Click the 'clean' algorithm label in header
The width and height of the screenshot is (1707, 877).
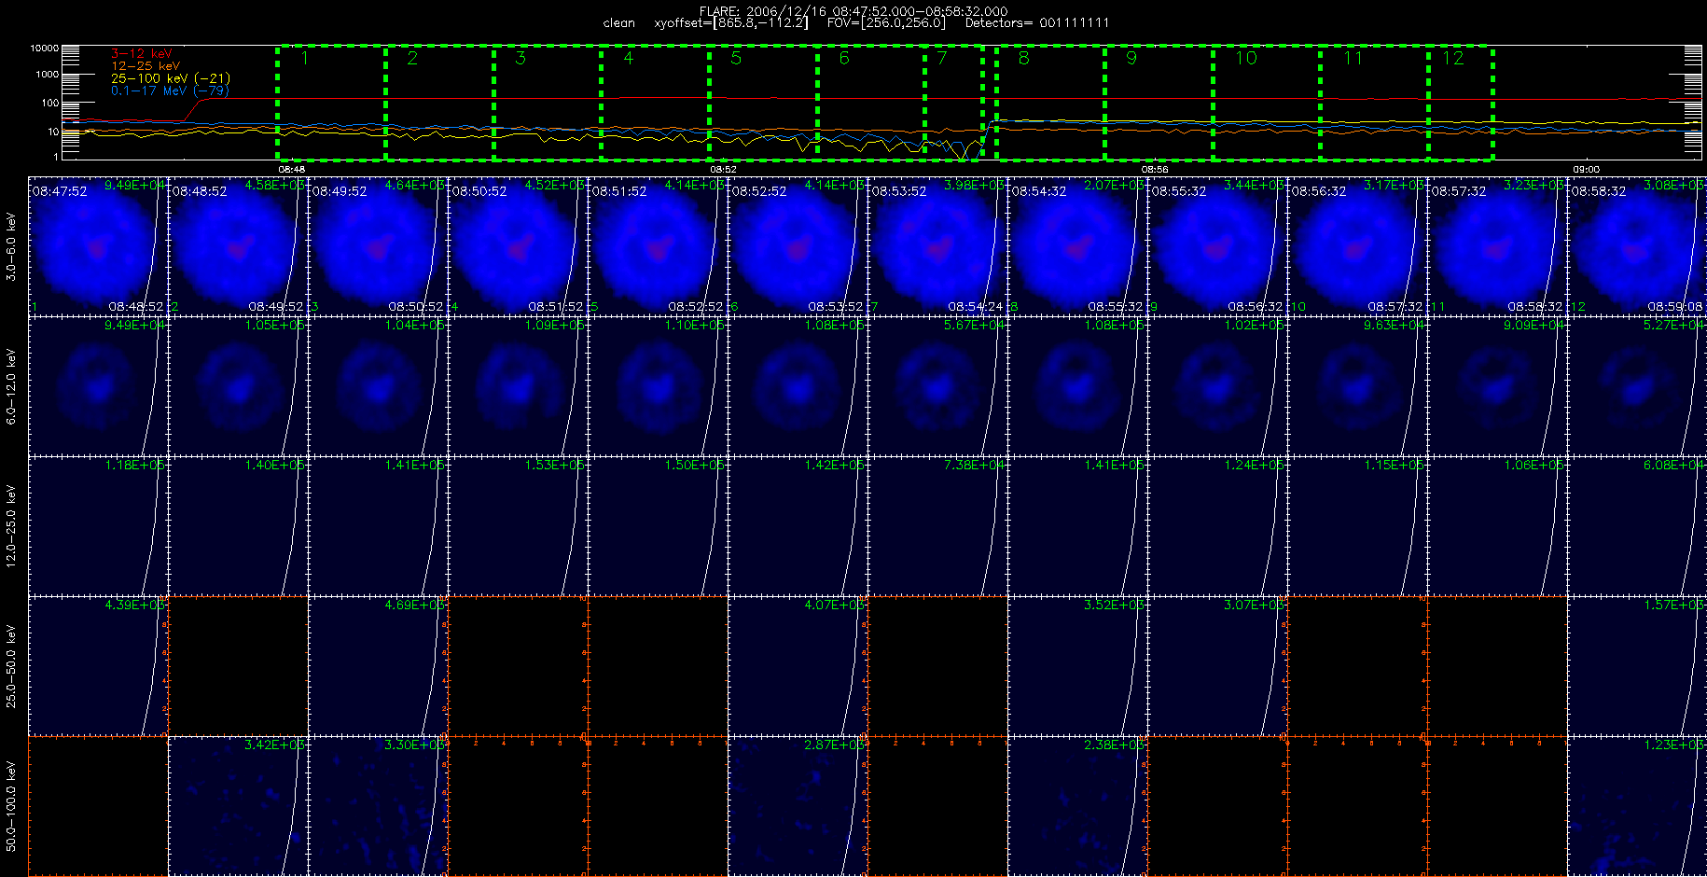(619, 22)
